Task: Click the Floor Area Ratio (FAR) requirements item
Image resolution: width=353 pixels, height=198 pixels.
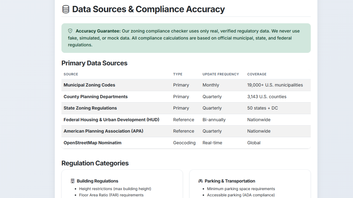Action: [111, 195]
